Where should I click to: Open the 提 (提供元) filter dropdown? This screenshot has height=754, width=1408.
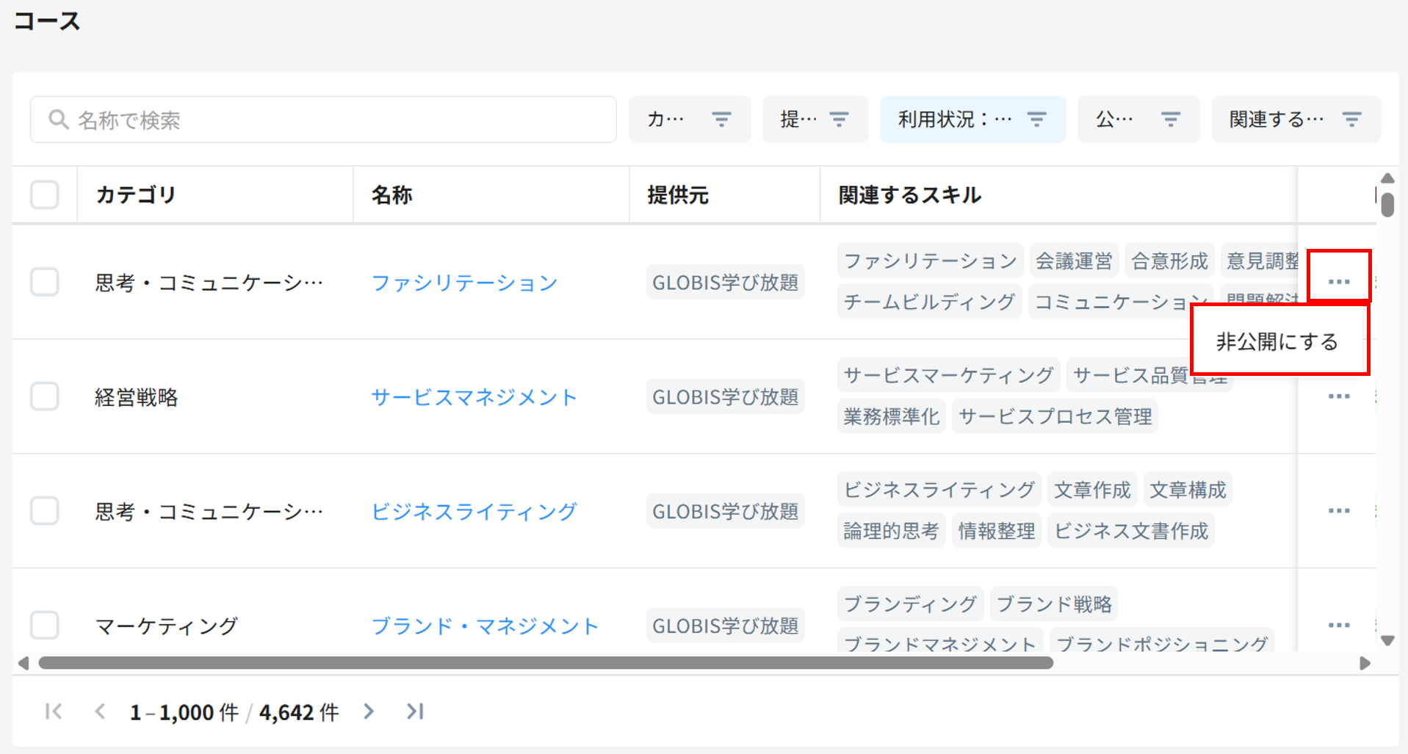click(x=815, y=119)
